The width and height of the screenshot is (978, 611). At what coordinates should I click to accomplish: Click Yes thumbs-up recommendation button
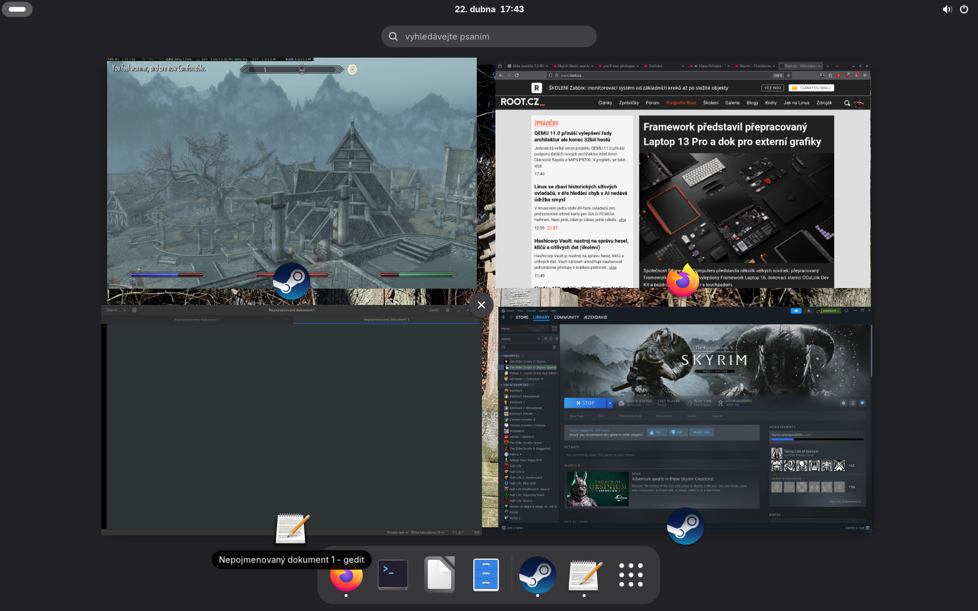(x=657, y=432)
